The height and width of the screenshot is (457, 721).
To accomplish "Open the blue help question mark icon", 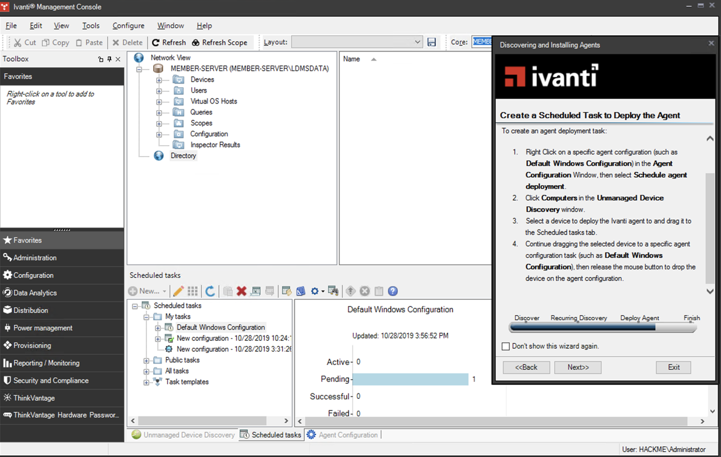I will pos(393,291).
